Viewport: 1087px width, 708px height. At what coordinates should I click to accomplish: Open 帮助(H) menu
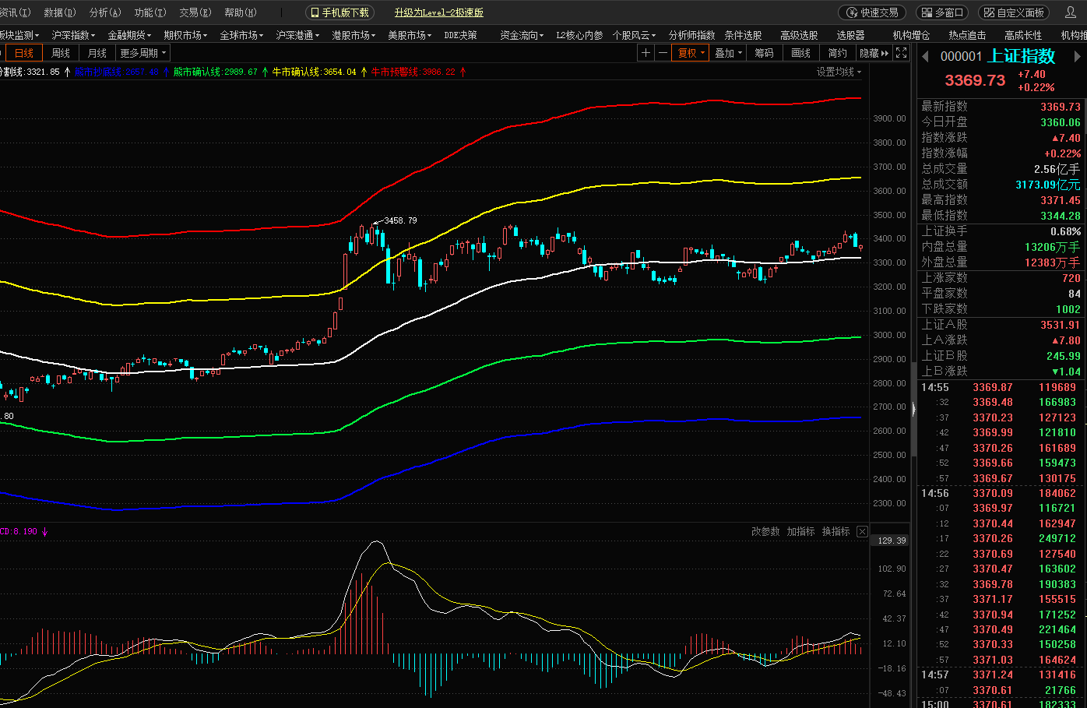(x=241, y=12)
